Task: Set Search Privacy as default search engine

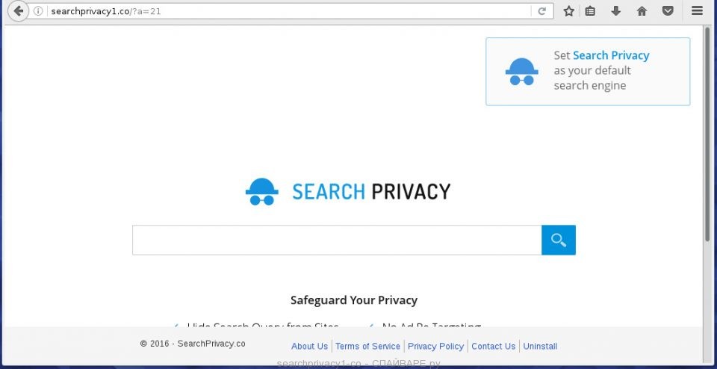Action: point(588,72)
